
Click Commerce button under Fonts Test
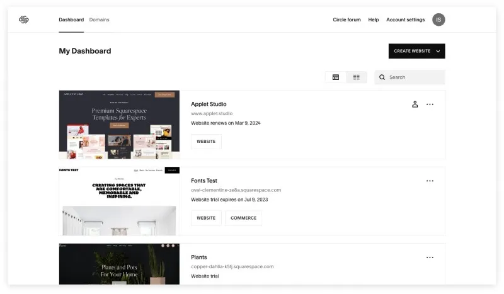click(x=243, y=218)
